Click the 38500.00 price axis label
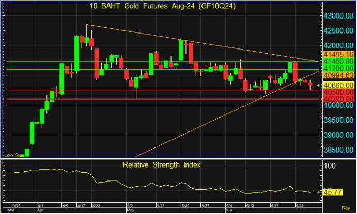 click(339, 150)
